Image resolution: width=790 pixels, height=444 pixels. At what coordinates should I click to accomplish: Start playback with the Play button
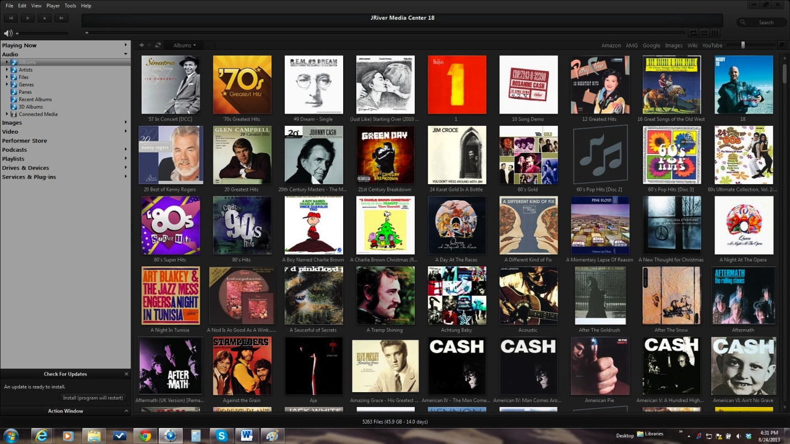28,18
